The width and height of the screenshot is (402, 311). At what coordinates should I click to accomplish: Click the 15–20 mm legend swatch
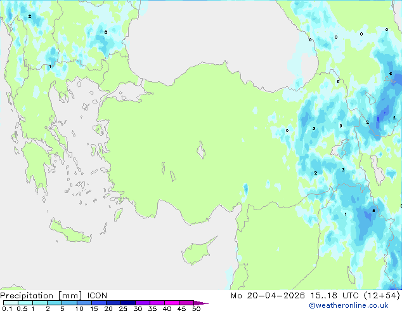pyautogui.click(x=99, y=303)
